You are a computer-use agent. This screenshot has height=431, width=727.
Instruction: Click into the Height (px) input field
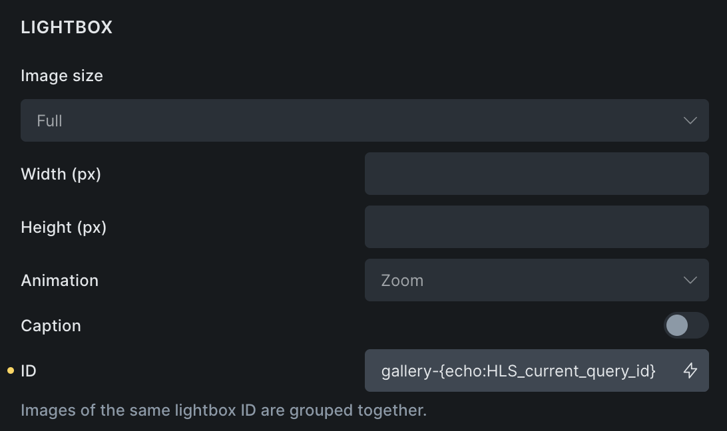(536, 227)
